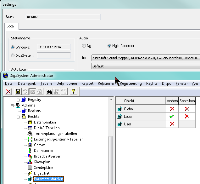Select the DigaSystem stationname radio button

[x=13, y=56]
